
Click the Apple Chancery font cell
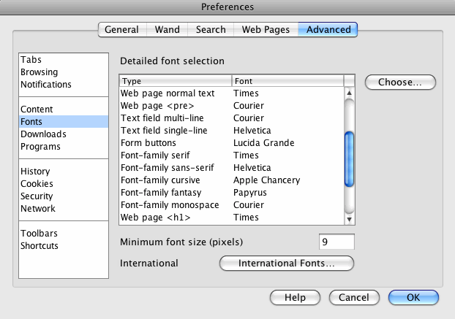tap(267, 180)
